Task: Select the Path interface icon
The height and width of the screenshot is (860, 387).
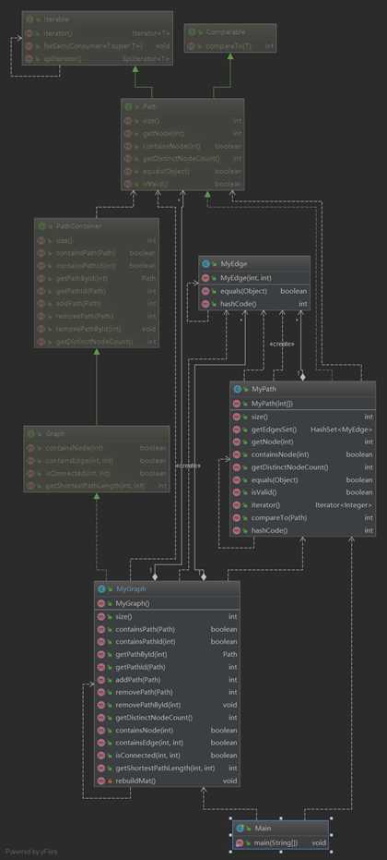Action: pos(128,107)
